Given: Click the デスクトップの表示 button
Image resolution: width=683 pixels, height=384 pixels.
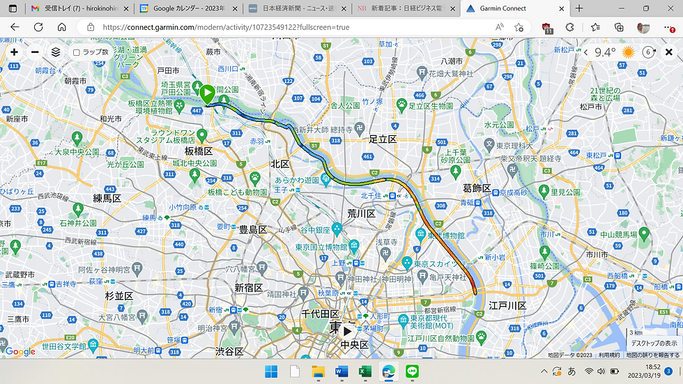Looking at the screenshot, I should tap(654, 343).
